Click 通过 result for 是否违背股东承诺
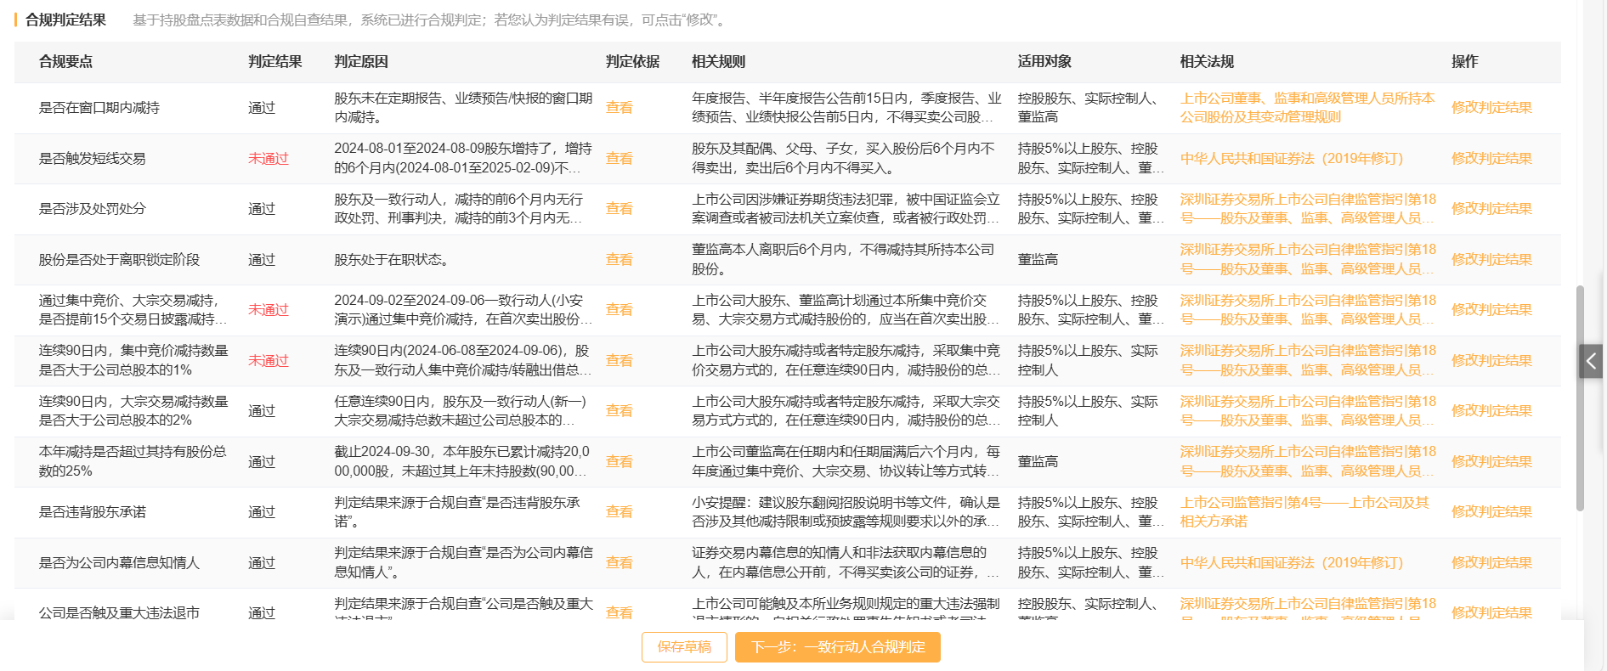The image size is (1607, 671). pyautogui.click(x=262, y=512)
